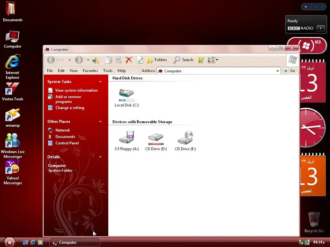
Task: Open the Edit menu
Action: click(61, 71)
